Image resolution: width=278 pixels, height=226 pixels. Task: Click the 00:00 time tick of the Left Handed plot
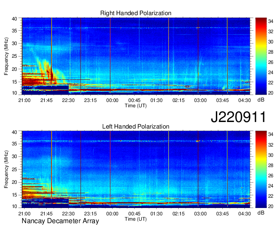112,214
